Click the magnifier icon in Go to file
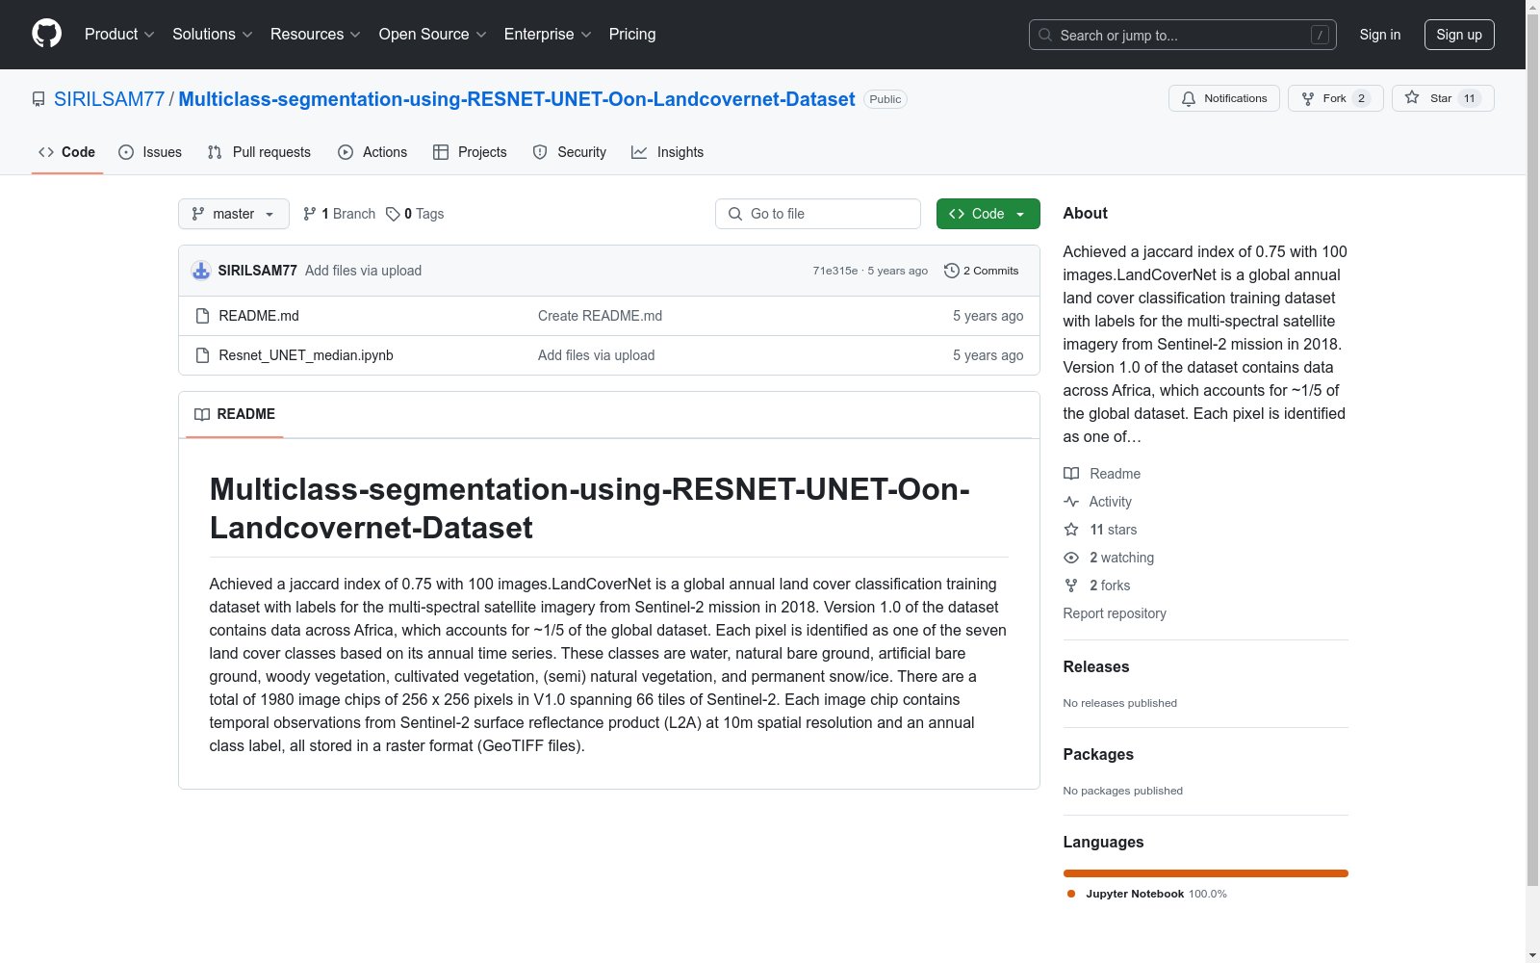1540x963 pixels. tap(735, 214)
